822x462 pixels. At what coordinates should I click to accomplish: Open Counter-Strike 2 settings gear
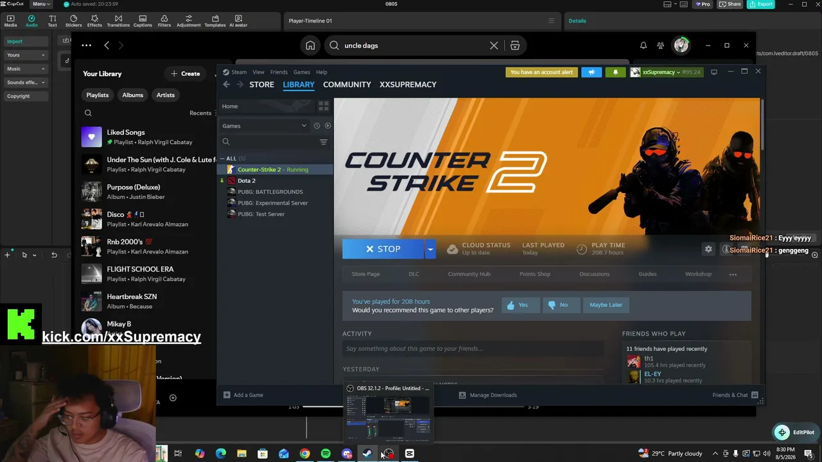point(708,249)
